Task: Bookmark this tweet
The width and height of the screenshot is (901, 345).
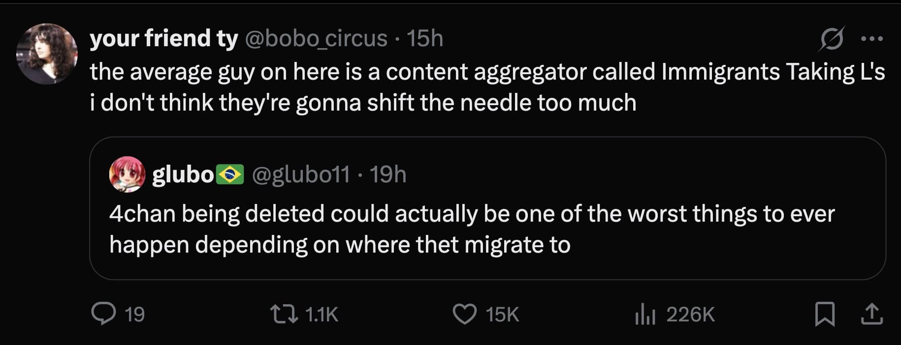Action: pyautogui.click(x=825, y=314)
